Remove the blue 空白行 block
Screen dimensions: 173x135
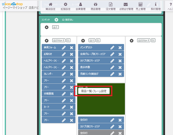(120, 120)
